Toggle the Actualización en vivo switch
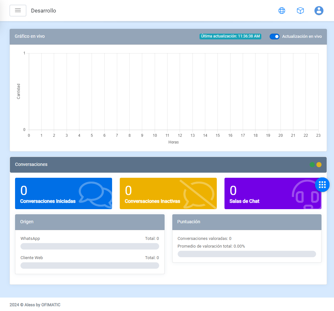334x311 pixels. (x=274, y=37)
